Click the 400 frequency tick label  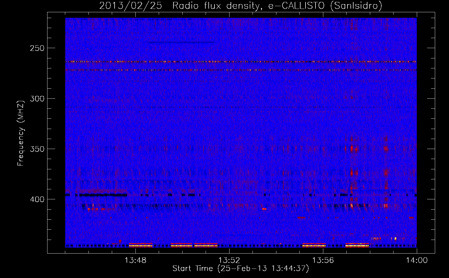[x=37, y=200]
